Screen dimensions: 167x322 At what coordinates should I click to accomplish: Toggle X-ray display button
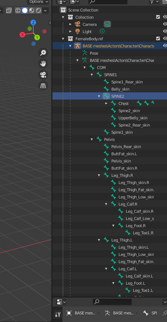pyautogui.click(x=9, y=10)
